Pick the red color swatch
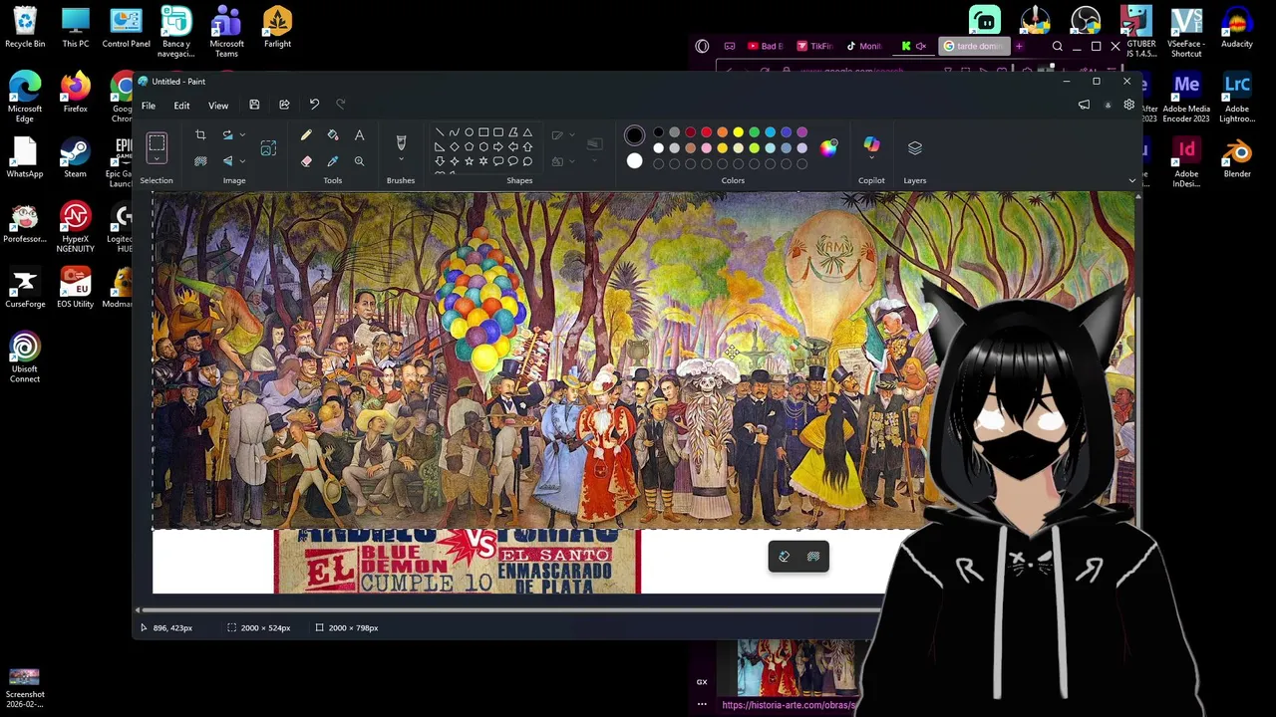 (x=706, y=132)
